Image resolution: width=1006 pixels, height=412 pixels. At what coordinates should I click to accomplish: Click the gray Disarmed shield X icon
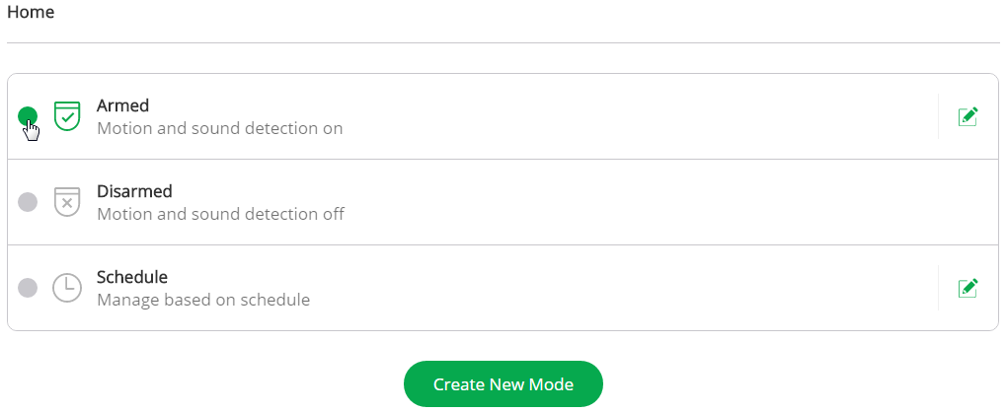click(x=66, y=202)
